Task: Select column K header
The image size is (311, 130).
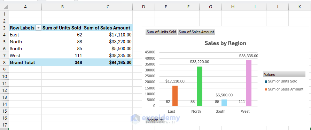Action: tap(300, 7)
